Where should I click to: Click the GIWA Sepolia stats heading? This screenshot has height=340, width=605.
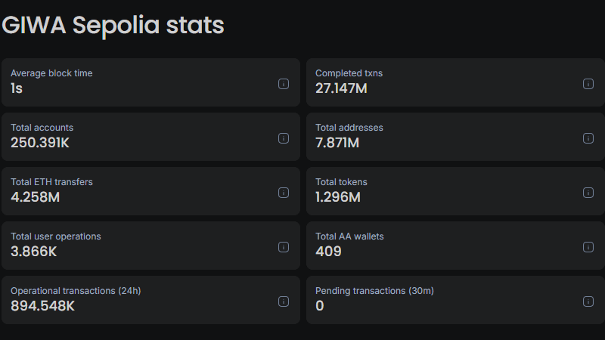coord(113,25)
